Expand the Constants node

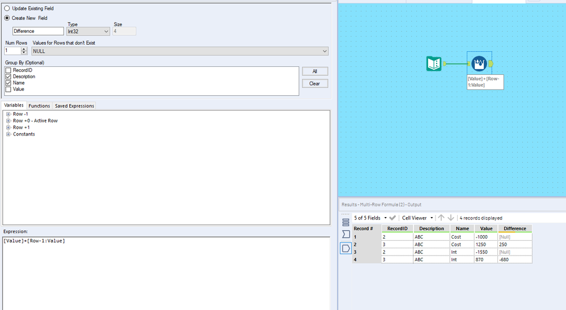pyautogui.click(x=8, y=134)
